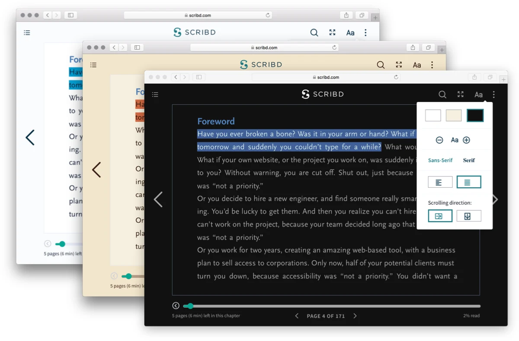Click progress slider handle in sepia window
Viewport: 519px width, 341px height.
point(128,276)
